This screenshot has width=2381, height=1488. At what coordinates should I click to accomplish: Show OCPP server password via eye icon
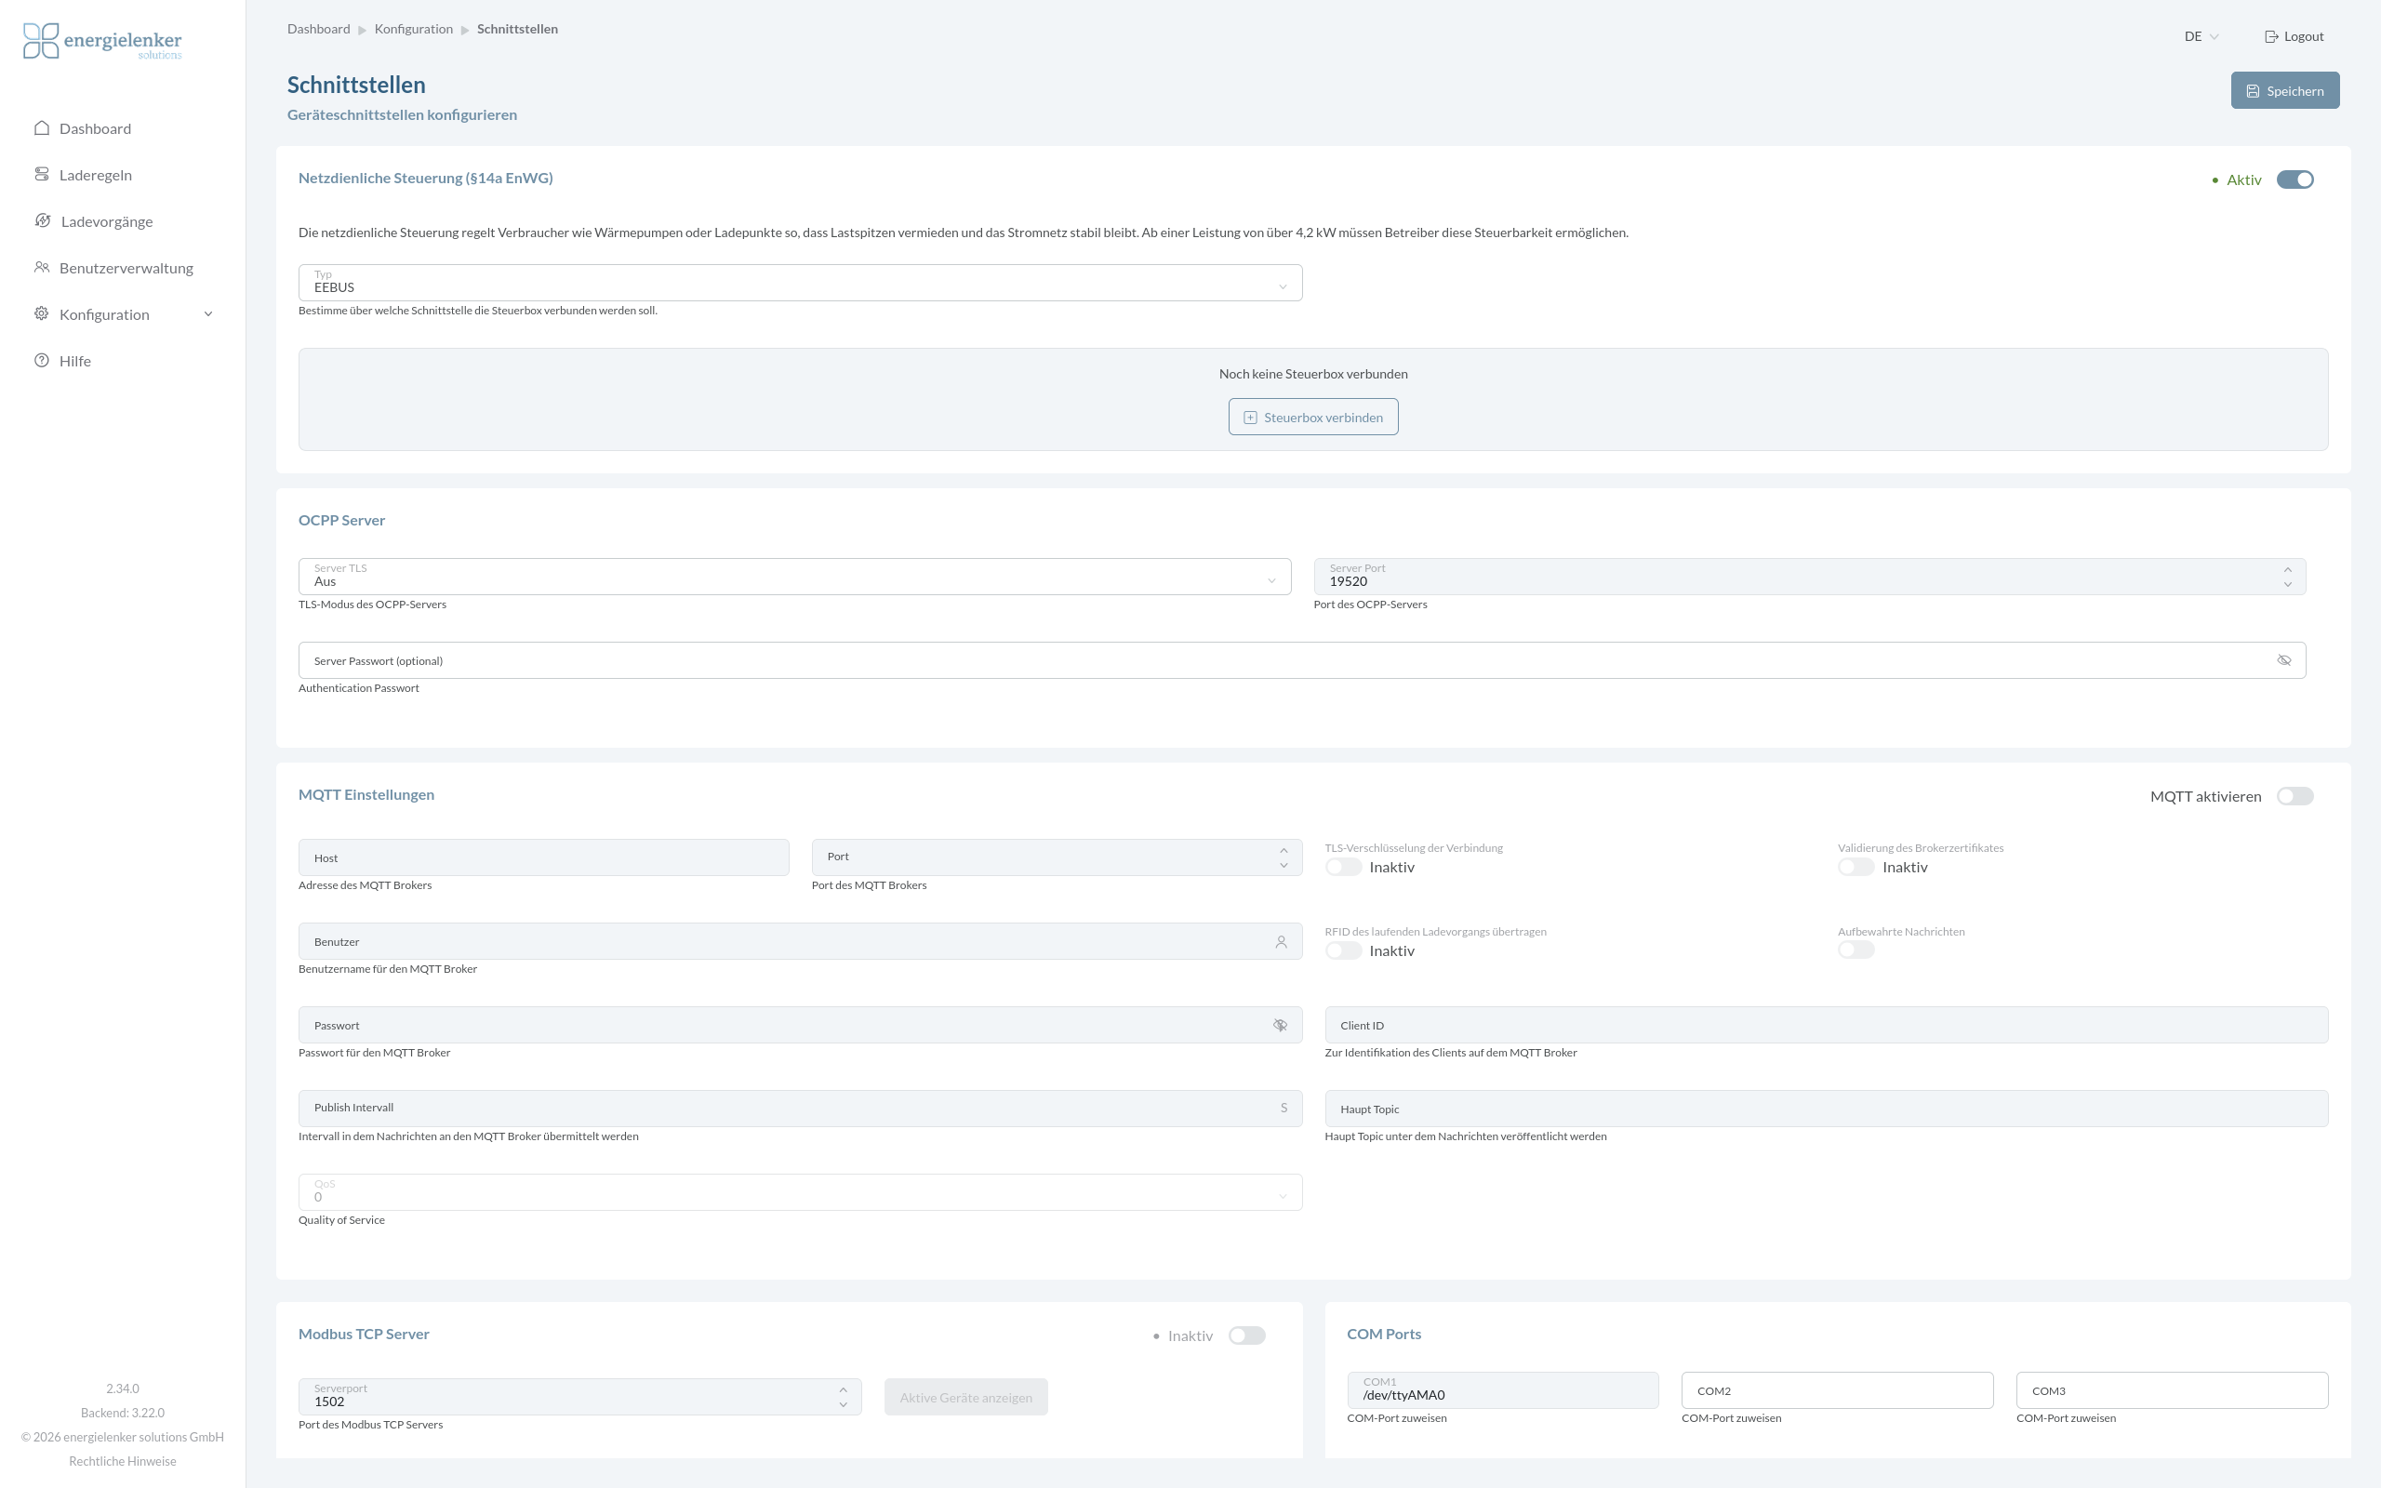[x=2283, y=660]
